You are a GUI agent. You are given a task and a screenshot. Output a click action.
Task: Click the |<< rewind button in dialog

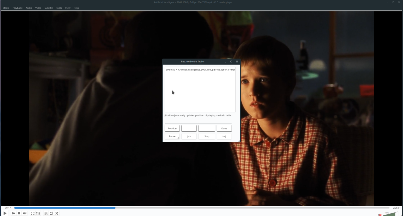coord(189,136)
